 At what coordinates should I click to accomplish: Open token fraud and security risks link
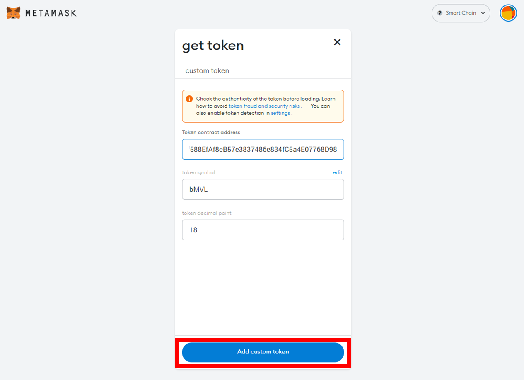coord(264,106)
